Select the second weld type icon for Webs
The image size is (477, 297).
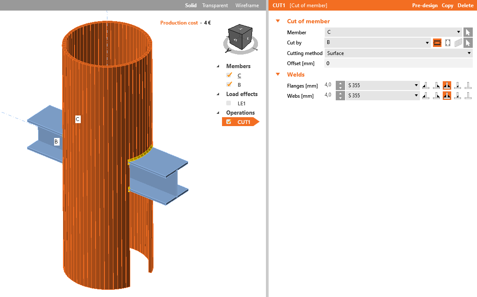click(436, 96)
